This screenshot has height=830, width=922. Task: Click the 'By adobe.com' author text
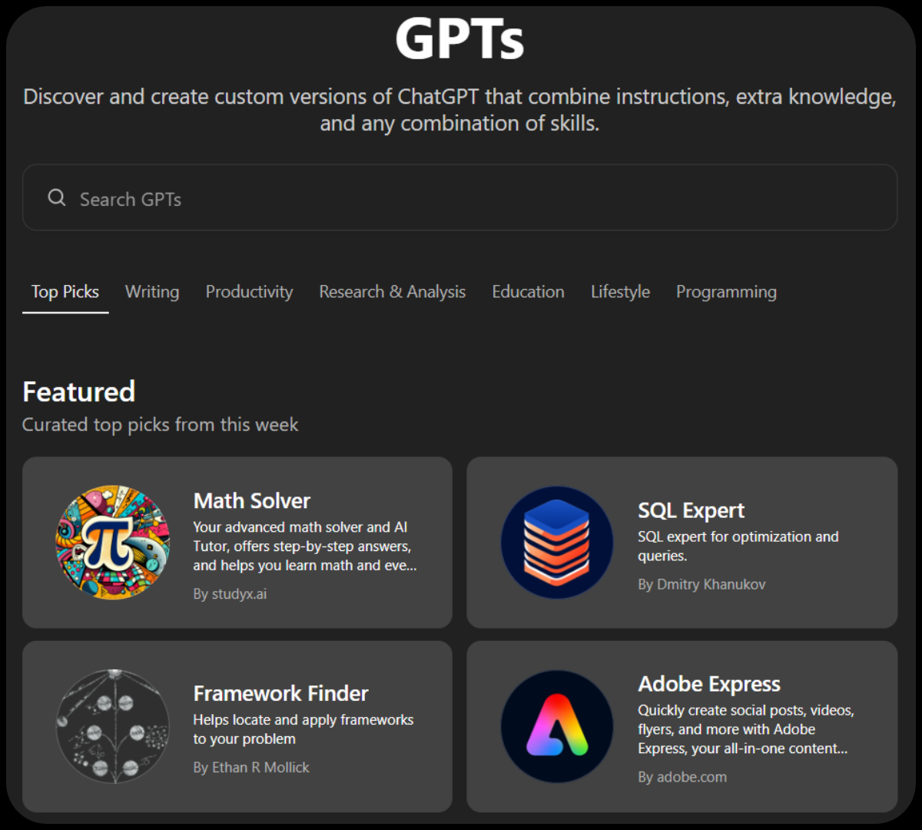click(x=682, y=777)
